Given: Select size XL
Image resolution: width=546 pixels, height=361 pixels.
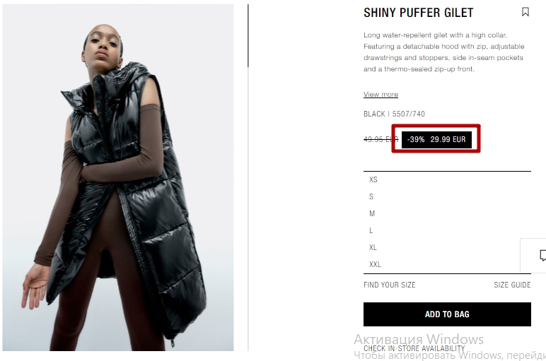Looking at the screenshot, I should (447, 248).
